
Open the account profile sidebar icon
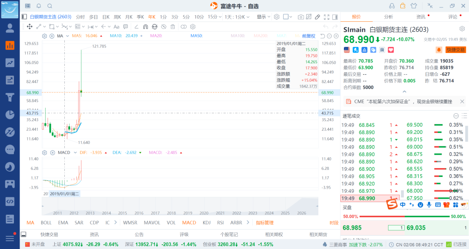pos(10,28)
